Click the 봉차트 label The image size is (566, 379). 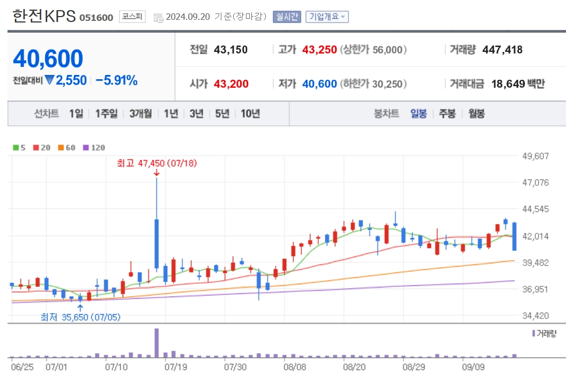[x=386, y=113]
